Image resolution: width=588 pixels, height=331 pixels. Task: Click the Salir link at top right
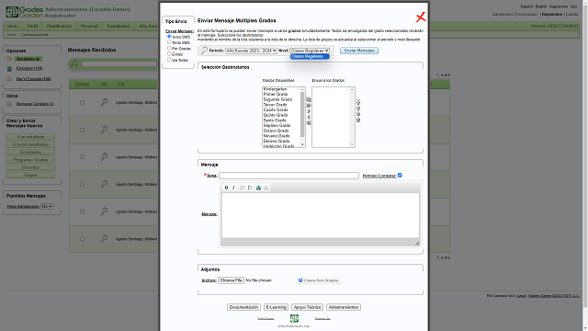pyautogui.click(x=573, y=6)
